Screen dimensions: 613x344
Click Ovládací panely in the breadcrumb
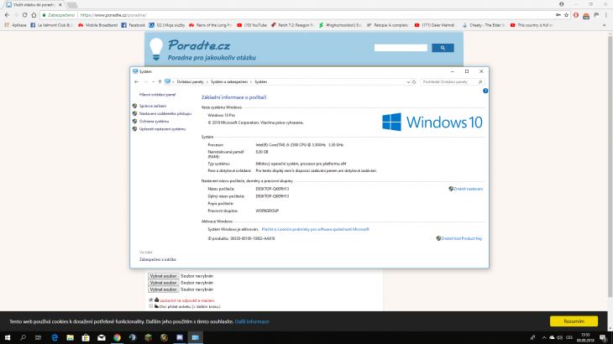pos(190,82)
